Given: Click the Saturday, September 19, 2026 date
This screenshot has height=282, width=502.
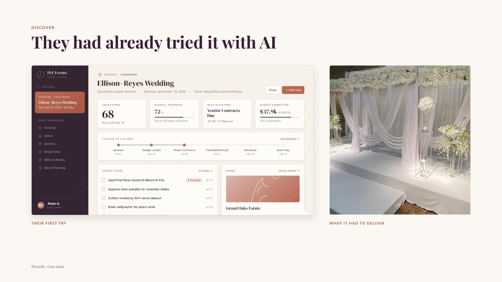Looking at the screenshot, I should 164,92.
